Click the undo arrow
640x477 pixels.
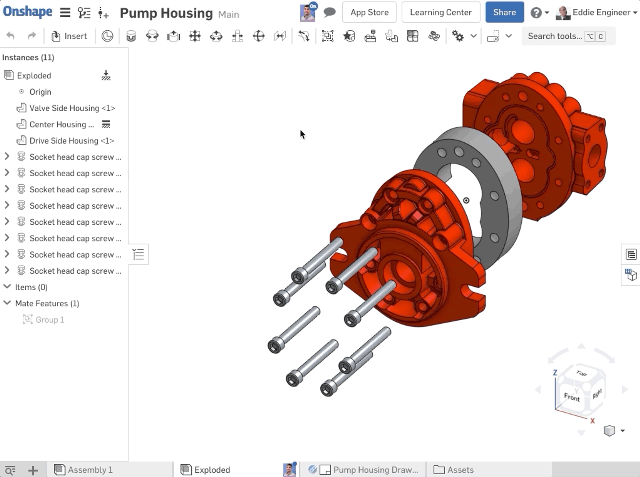click(x=11, y=36)
